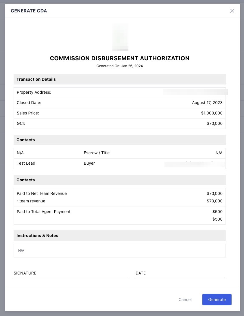Select the Commission Disbursement Authorization heading
This screenshot has height=316, width=244.
120,58
